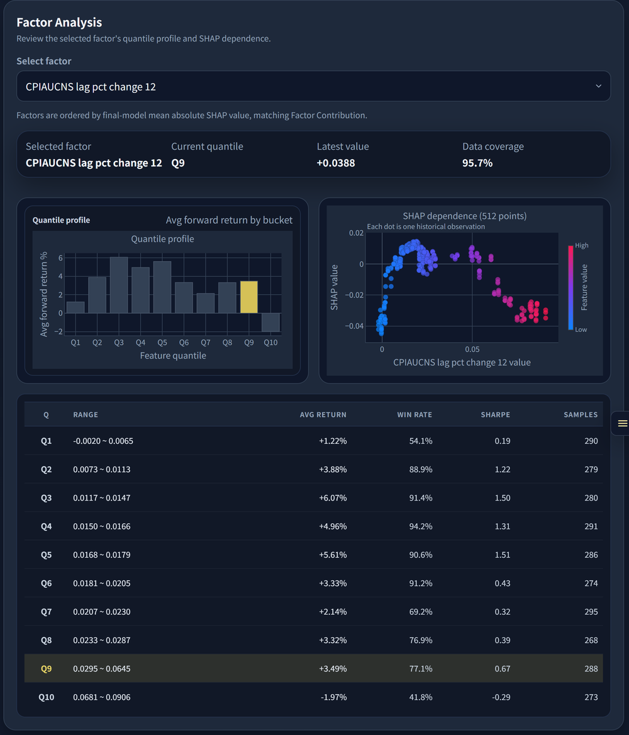Screen dimensions: 629x735
Task: Click Latest value '+0.0388'
Action: click(x=336, y=163)
